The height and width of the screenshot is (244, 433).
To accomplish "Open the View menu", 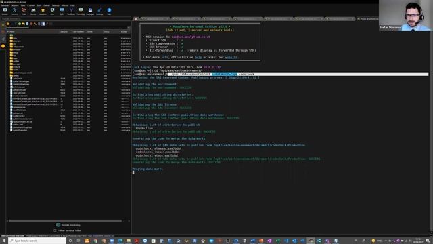I will [23, 5].
